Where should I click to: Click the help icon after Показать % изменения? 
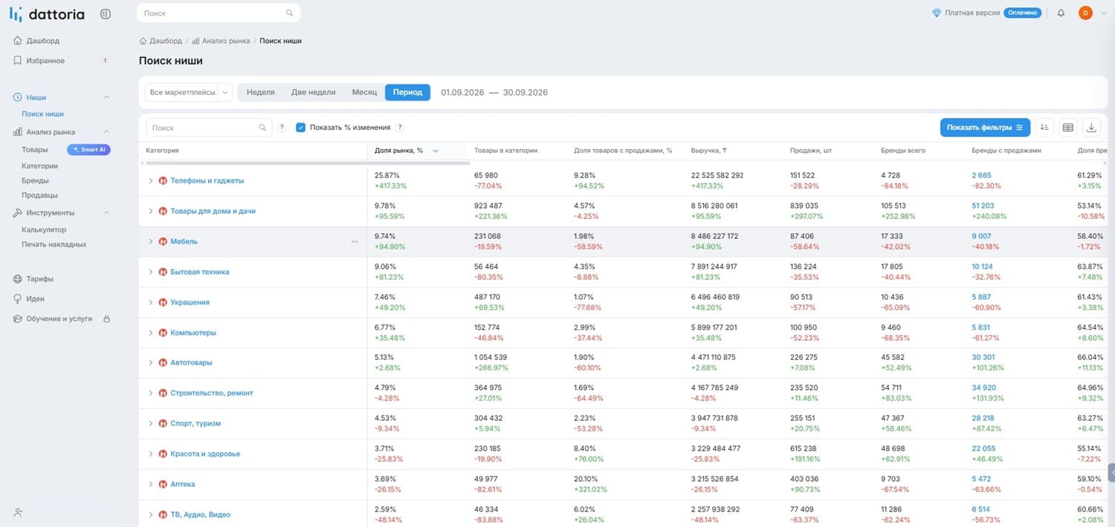pyautogui.click(x=400, y=128)
